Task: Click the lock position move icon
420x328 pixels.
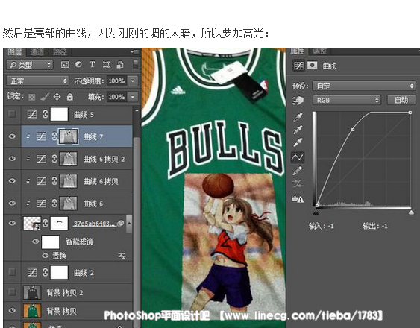Action: (57, 97)
